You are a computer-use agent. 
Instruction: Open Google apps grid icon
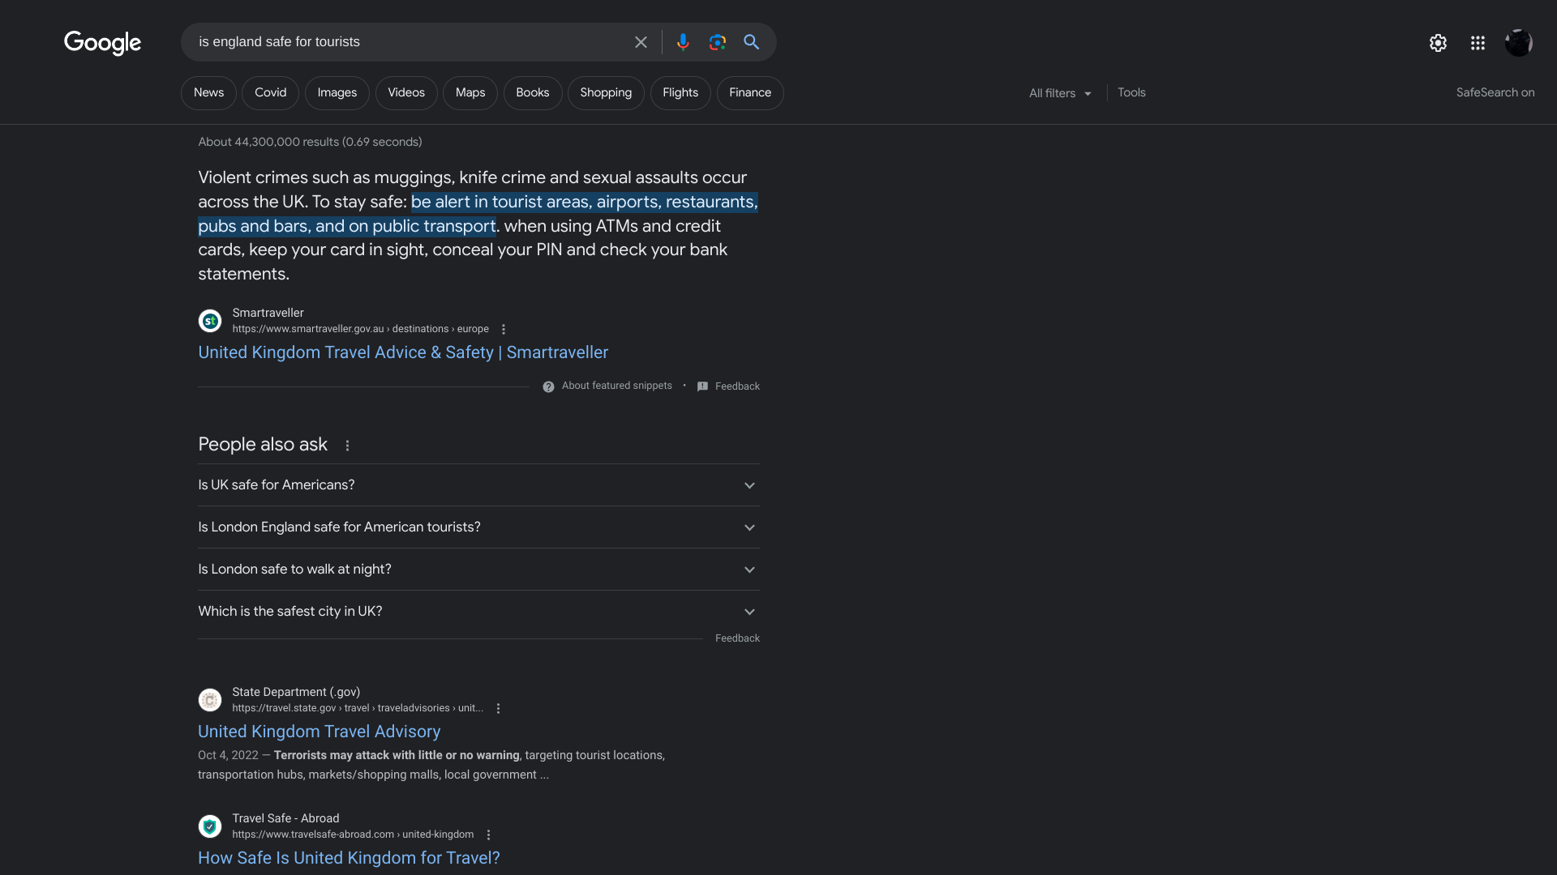1478,43
